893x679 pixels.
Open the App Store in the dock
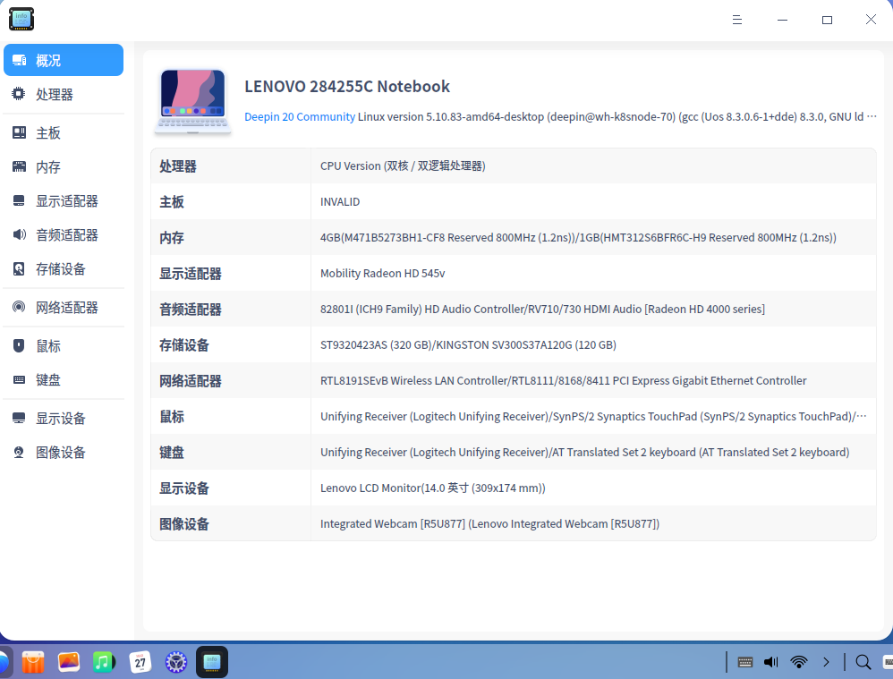point(33,662)
